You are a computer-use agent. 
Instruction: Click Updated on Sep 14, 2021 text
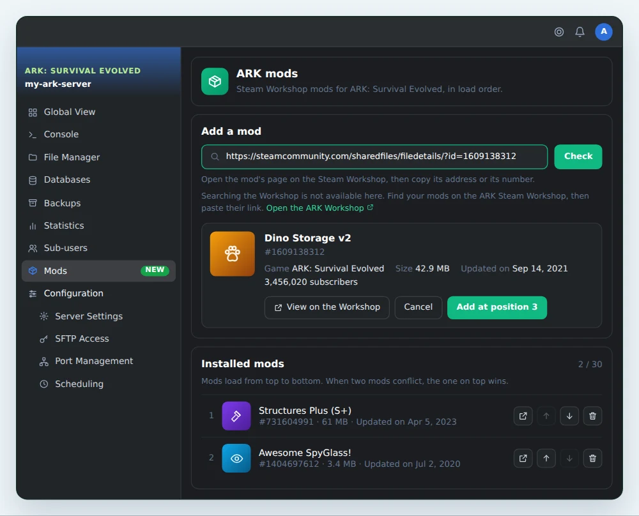514,269
